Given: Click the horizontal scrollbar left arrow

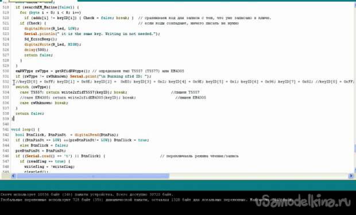Looking at the screenshot, I should pyautogui.click(x=13, y=176).
